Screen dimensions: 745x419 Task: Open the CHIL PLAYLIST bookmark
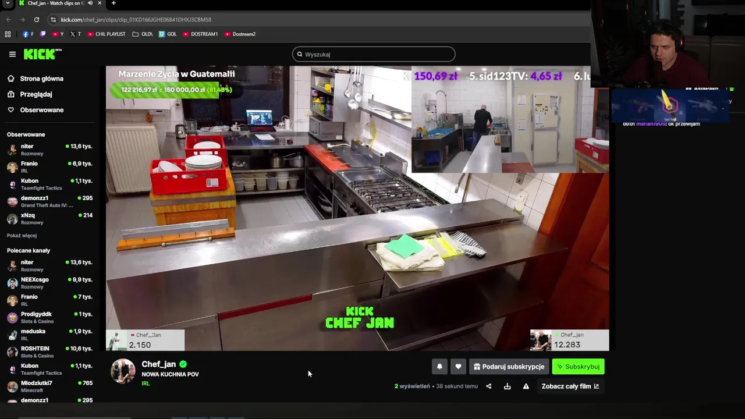[107, 34]
